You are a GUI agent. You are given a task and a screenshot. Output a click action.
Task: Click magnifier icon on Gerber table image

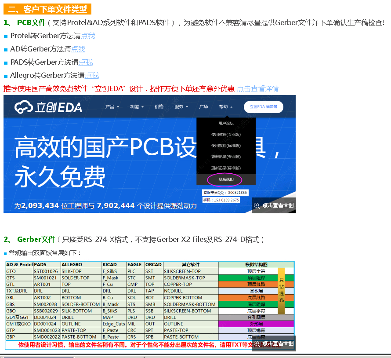(x=257, y=343)
